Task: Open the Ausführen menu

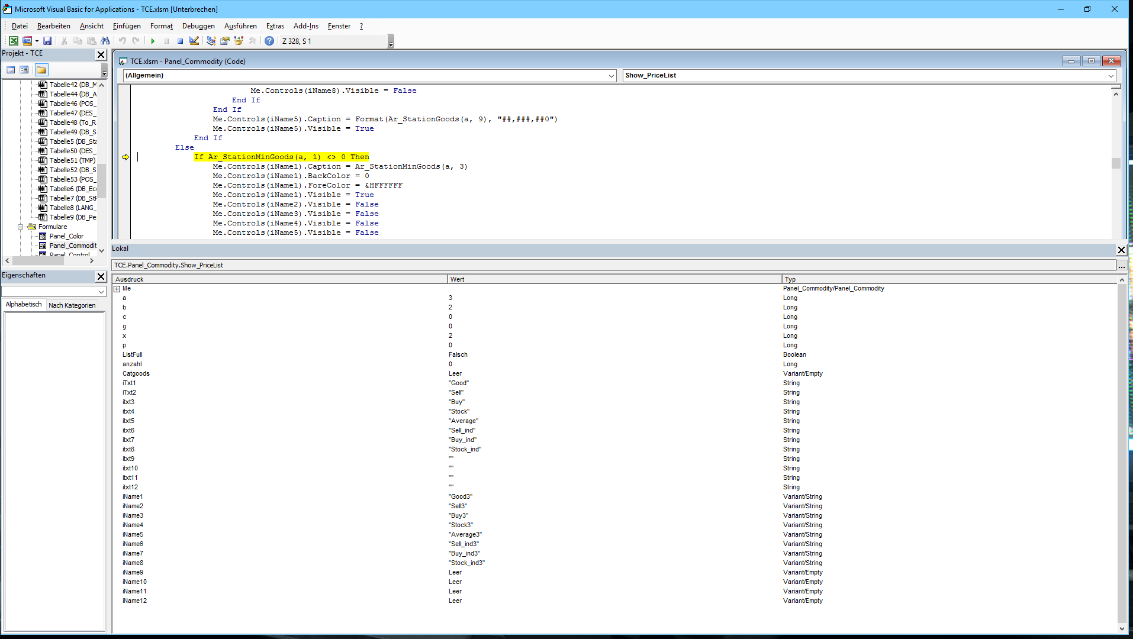Action: tap(240, 26)
